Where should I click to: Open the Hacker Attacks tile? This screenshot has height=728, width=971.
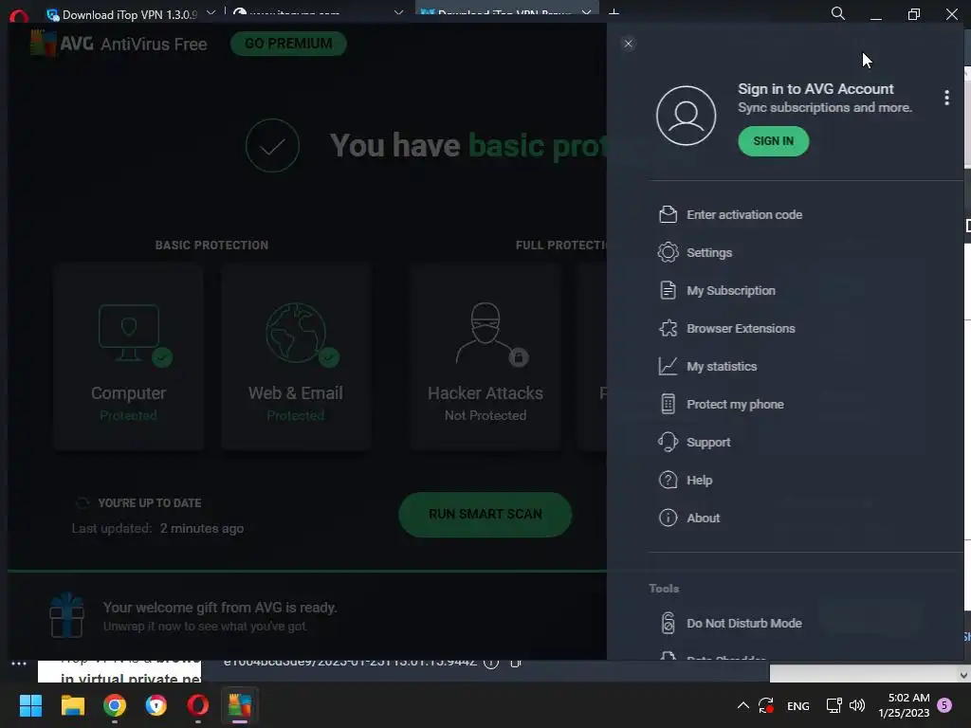point(485,356)
